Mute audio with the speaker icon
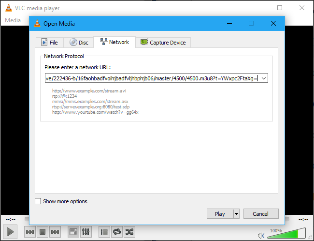Image resolution: width=314 pixels, height=241 pixels. pos(261,235)
